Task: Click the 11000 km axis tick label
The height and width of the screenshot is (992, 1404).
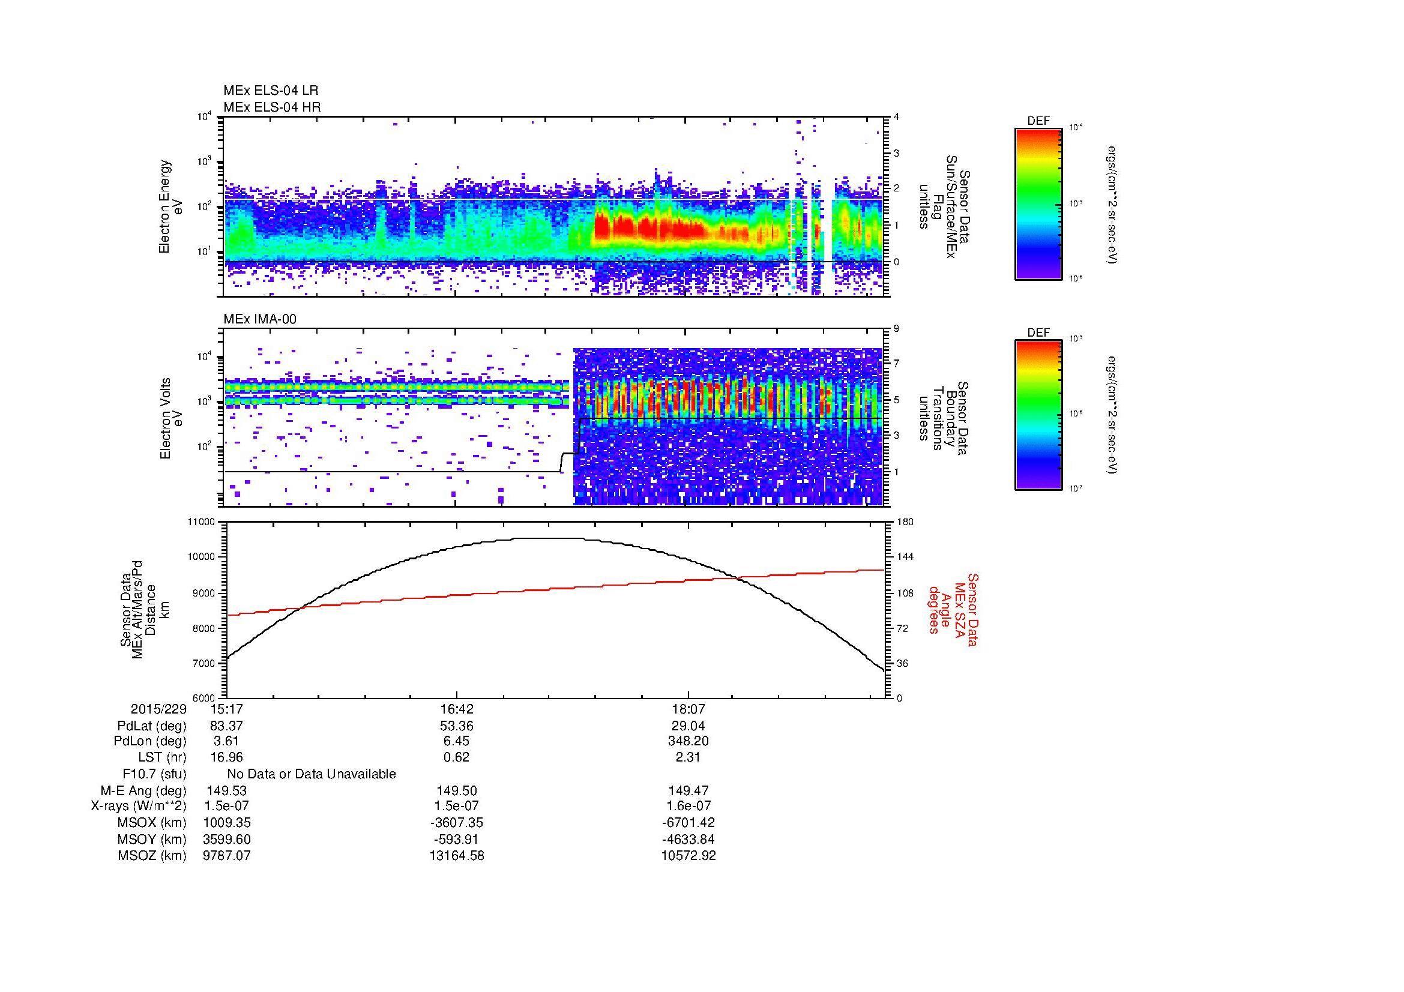Action: pyautogui.click(x=202, y=522)
